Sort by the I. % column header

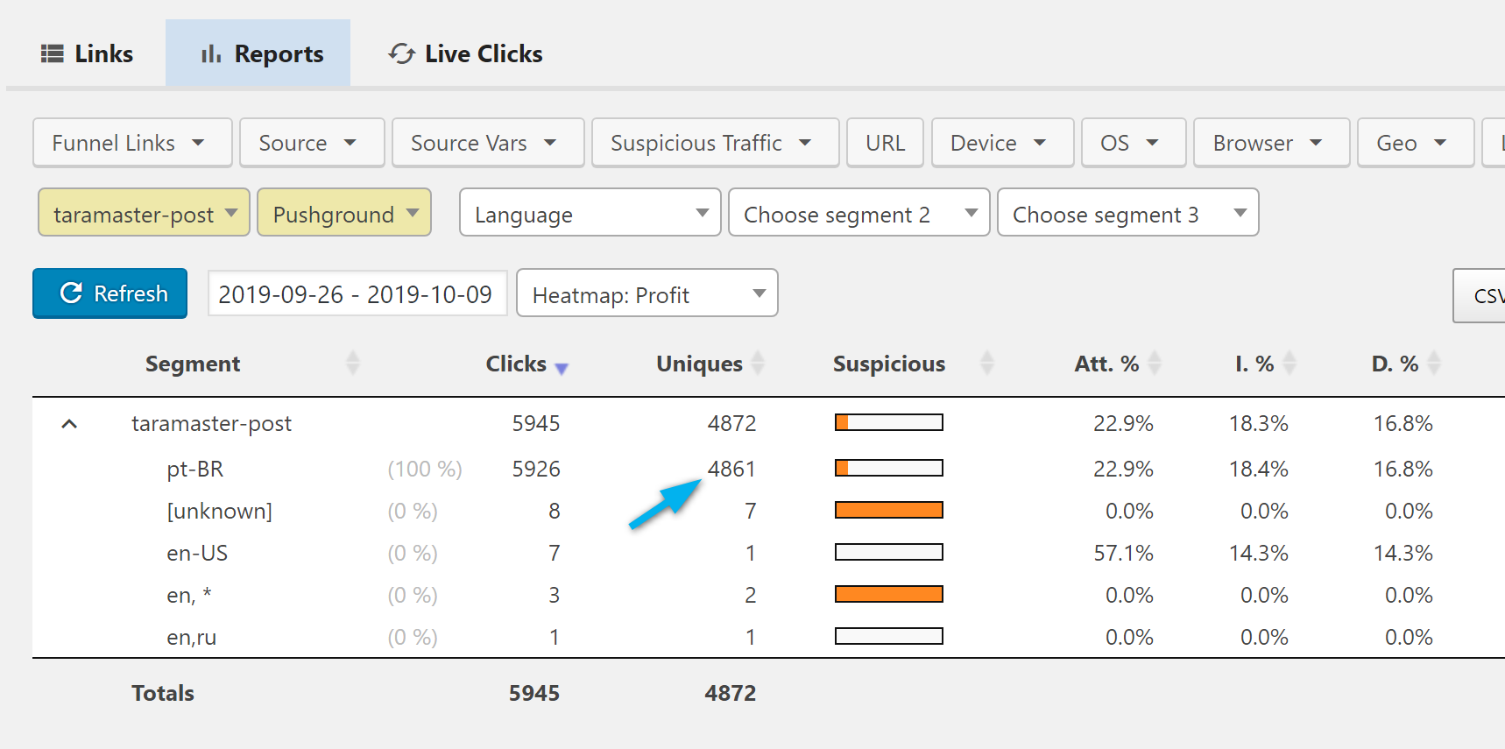coord(1254,364)
